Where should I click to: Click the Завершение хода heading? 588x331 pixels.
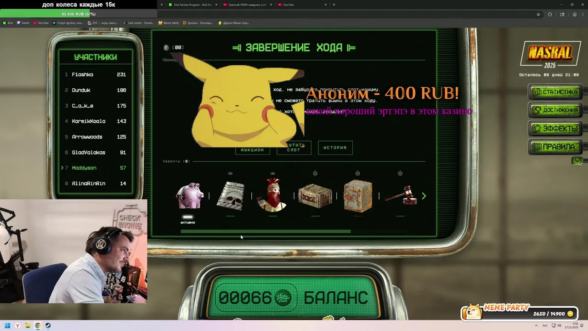coord(294,47)
